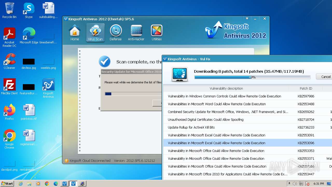Open CCleaner desktop shortcut
Viewport: 332px width, 187px height.
click(x=9, y=61)
